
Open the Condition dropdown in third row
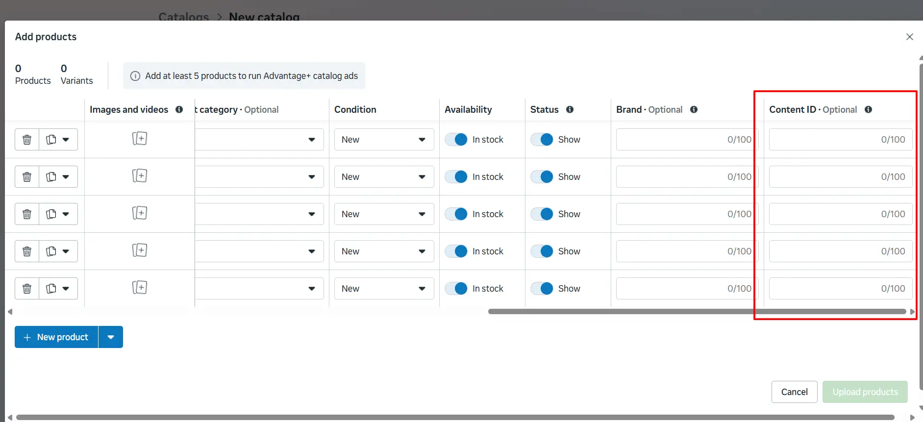coord(384,214)
